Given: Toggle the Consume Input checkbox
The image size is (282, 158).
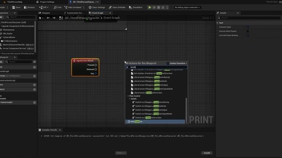Looking at the screenshot, I should point(248,27).
